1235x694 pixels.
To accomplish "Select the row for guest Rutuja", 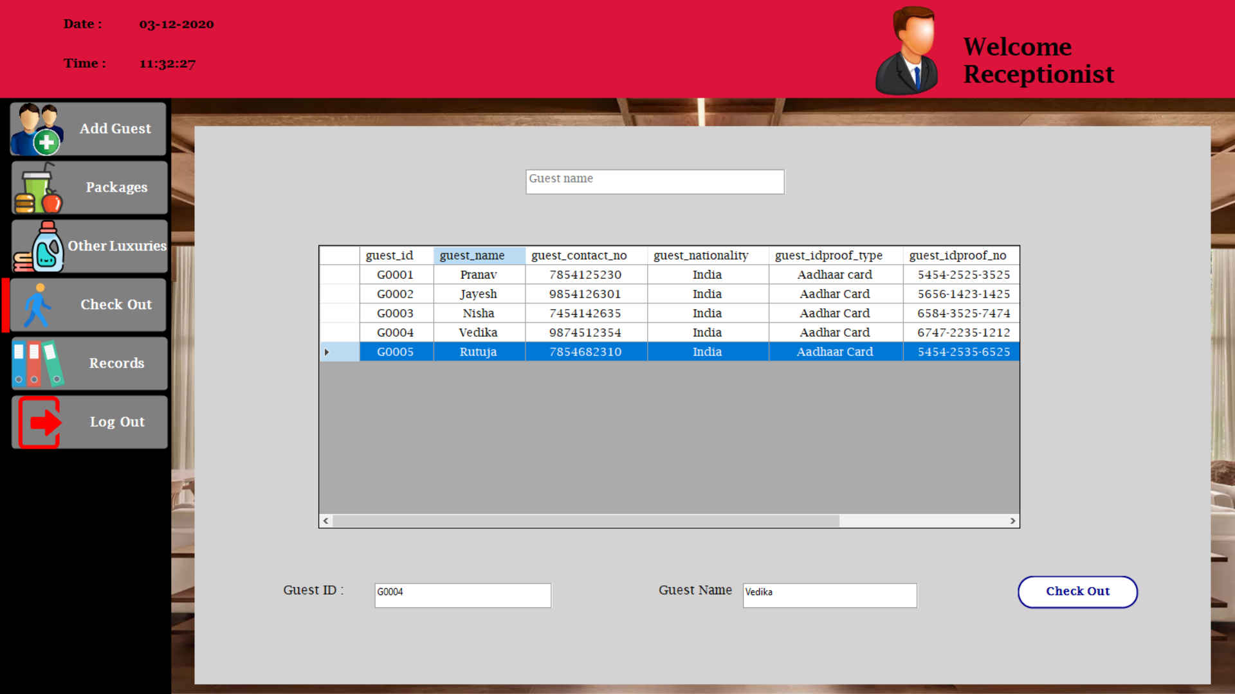I will pos(479,351).
